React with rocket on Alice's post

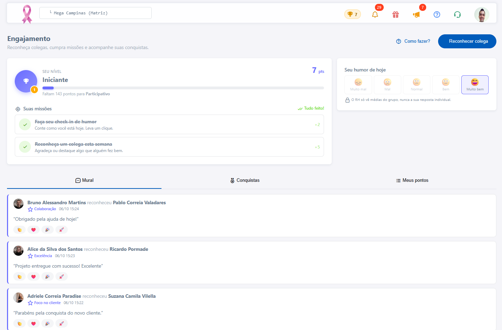(62, 277)
